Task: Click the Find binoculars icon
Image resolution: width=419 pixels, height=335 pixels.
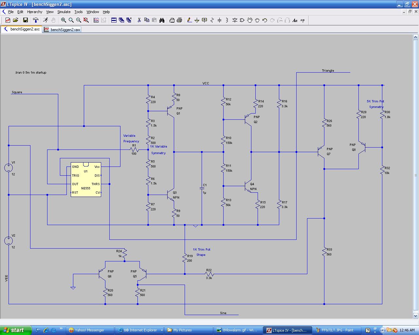Action: (x=162, y=20)
